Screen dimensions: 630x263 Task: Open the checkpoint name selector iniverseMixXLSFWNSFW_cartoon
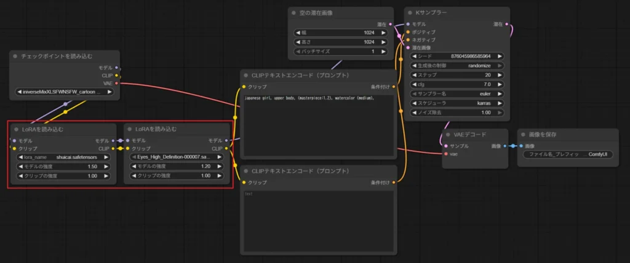[x=64, y=92]
